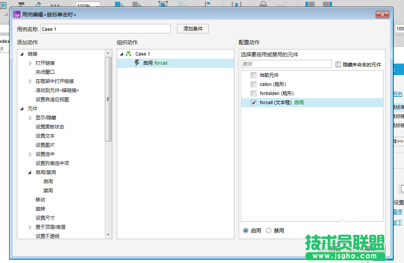Check the 当前元件 checkbox

pyautogui.click(x=253, y=76)
